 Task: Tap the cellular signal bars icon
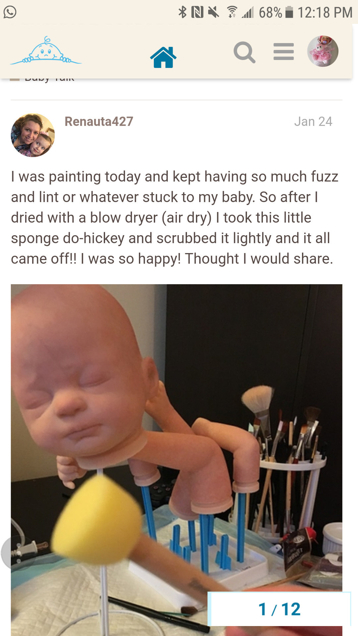point(248,12)
